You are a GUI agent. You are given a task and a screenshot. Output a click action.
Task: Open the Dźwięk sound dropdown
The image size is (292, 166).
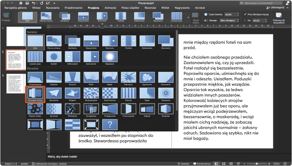[229, 20]
